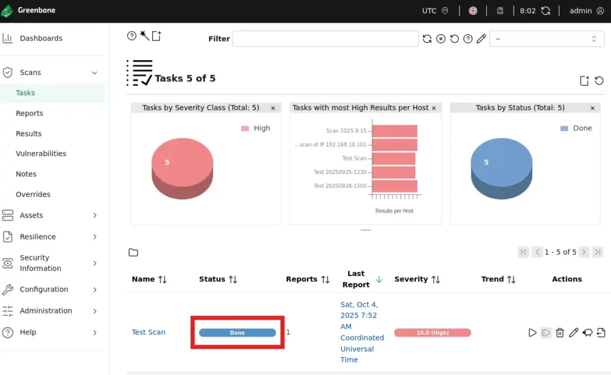Click the edit filter pencil icon

point(481,39)
